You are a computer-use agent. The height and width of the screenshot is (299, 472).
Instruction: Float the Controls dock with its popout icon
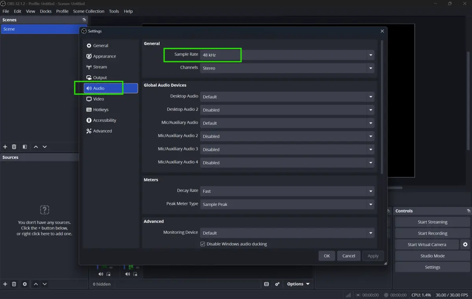pyautogui.click(x=468, y=211)
